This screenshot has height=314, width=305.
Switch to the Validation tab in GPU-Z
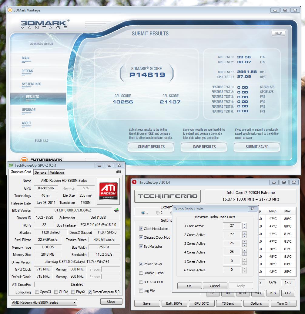click(57, 172)
